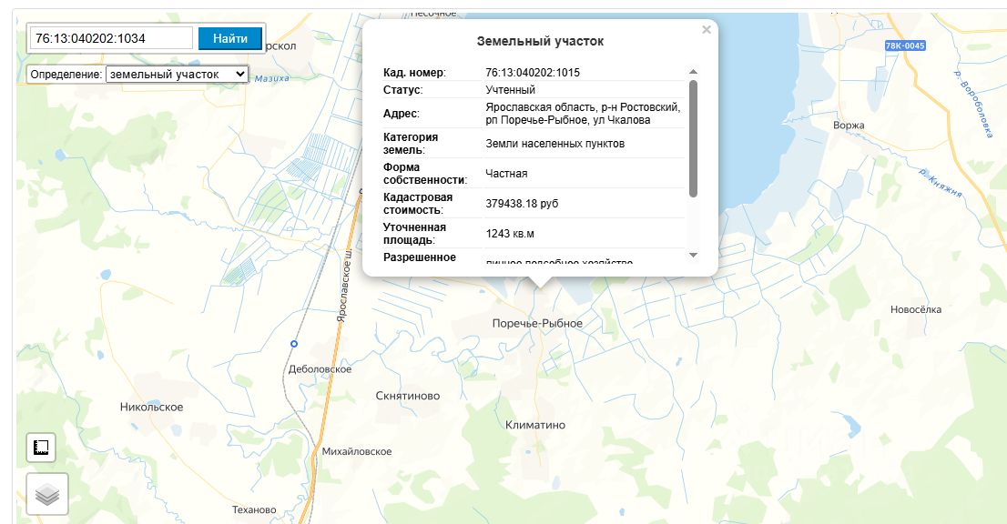Screen dimensions: 1007x524
Task: Click the Категория земель label
Action: tap(411, 144)
